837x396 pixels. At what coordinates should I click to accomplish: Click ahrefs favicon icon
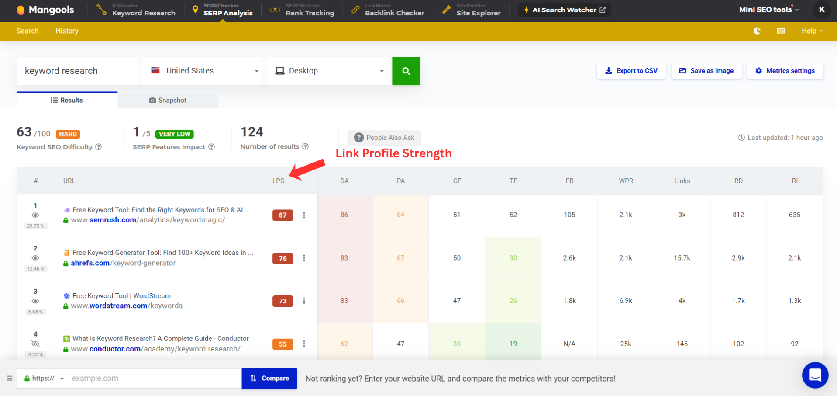click(67, 253)
